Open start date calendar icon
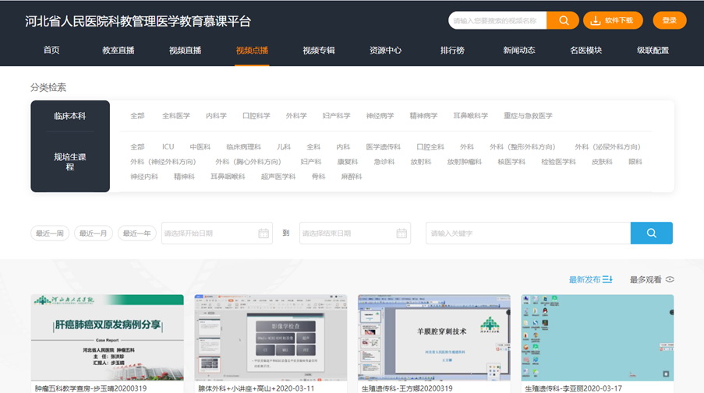 264,233
